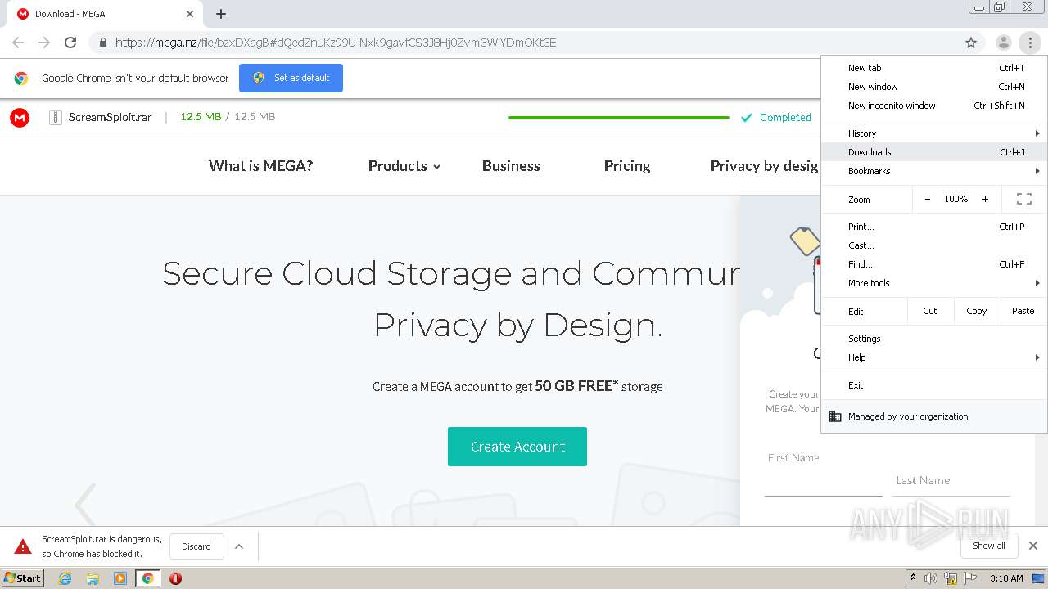Viewport: 1048px width, 589px height.
Task: Open a new tab with the plus button
Action: (221, 14)
